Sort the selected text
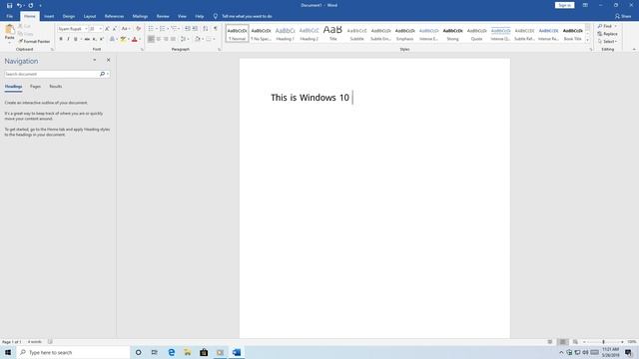The height and width of the screenshot is (359, 639). pyautogui.click(x=206, y=29)
